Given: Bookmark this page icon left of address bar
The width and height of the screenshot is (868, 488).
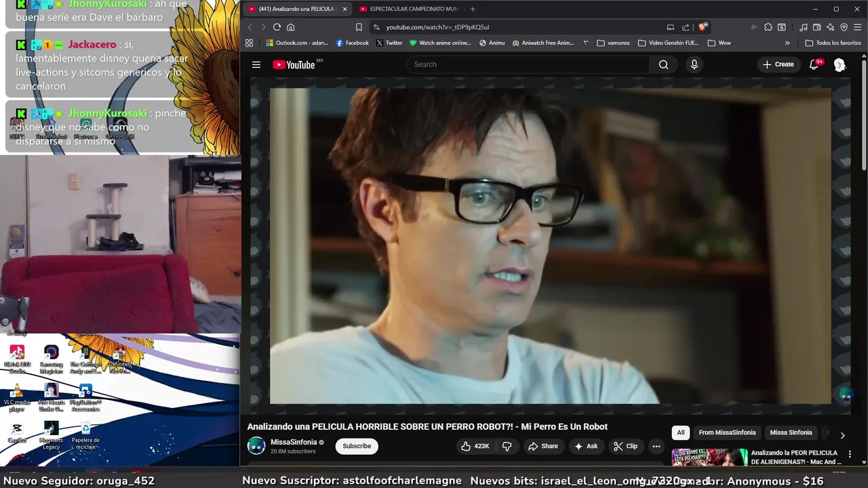Looking at the screenshot, I should [x=359, y=27].
